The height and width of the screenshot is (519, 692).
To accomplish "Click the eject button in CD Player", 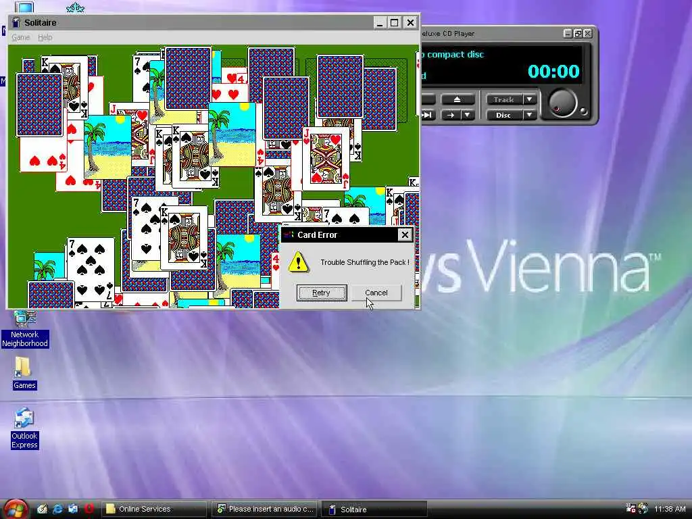I will click(x=458, y=99).
